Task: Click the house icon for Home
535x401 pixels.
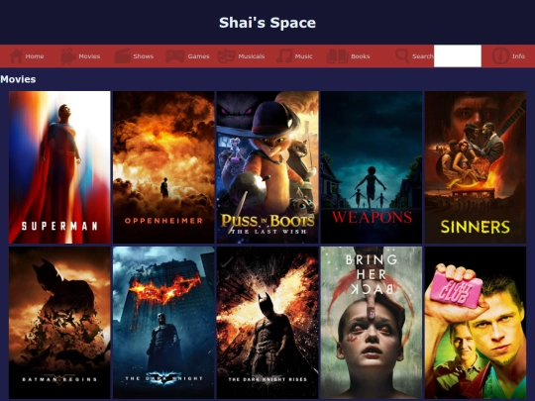Action: coord(16,56)
